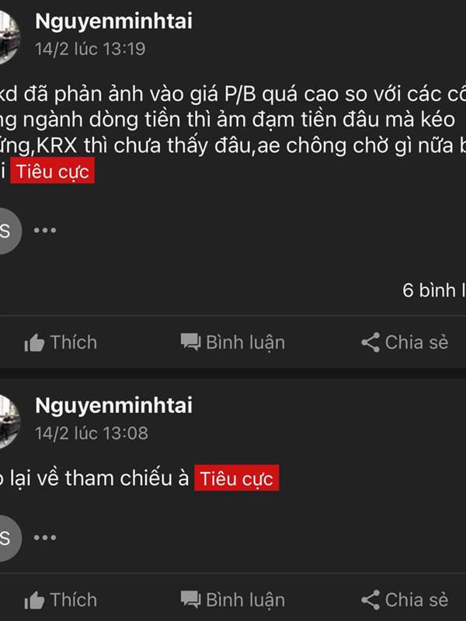Open comments icon on 13:08 post
Image resolution: width=466 pixels, height=621 pixels.
tap(190, 599)
